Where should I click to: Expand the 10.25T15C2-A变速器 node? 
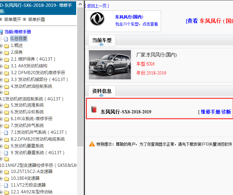pyautogui.click(x=1, y=172)
